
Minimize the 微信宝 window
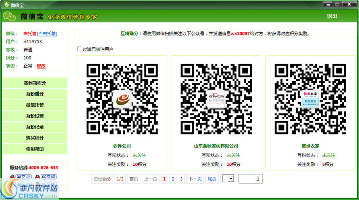[328, 4]
